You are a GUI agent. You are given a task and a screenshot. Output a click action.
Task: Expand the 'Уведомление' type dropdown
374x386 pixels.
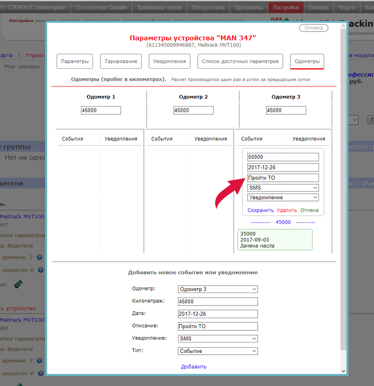click(x=282, y=198)
